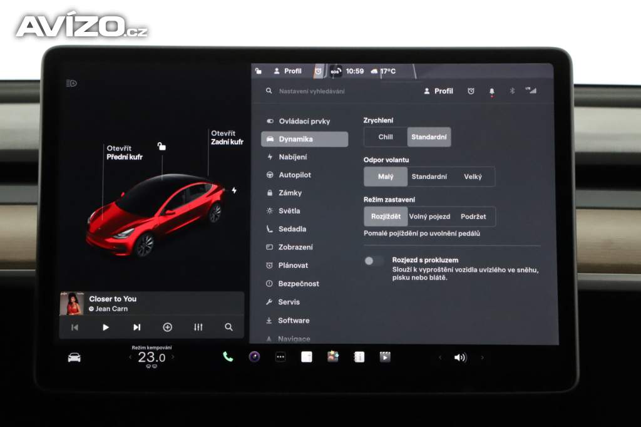641x427 pixels.
Task: Open the phone app icon
Action: coord(228,357)
